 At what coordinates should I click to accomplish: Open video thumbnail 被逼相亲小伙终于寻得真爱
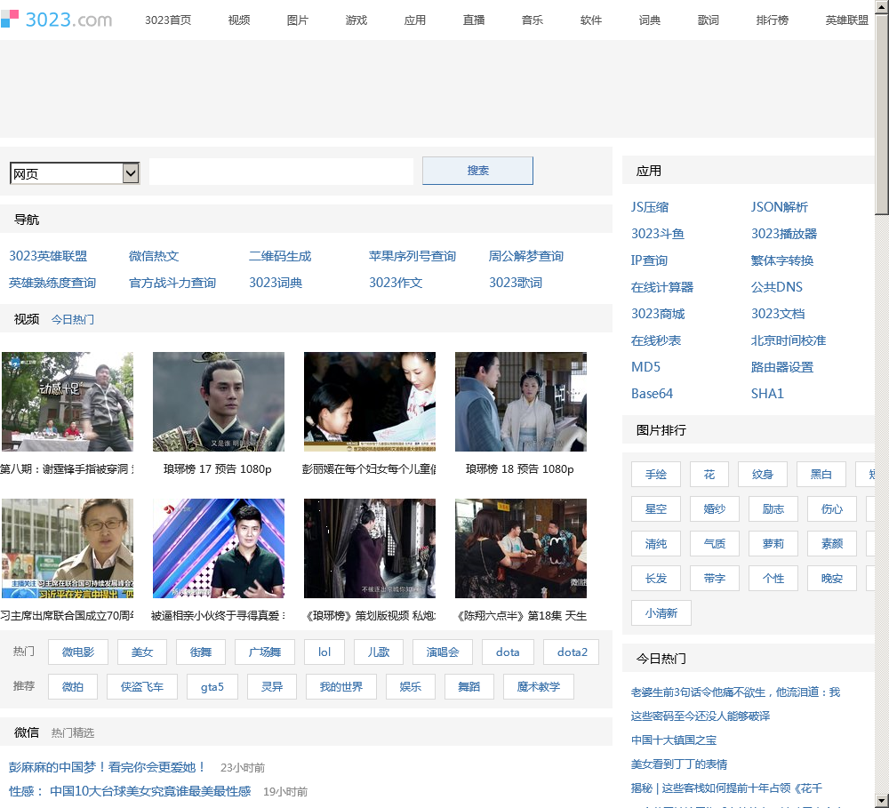click(x=219, y=548)
